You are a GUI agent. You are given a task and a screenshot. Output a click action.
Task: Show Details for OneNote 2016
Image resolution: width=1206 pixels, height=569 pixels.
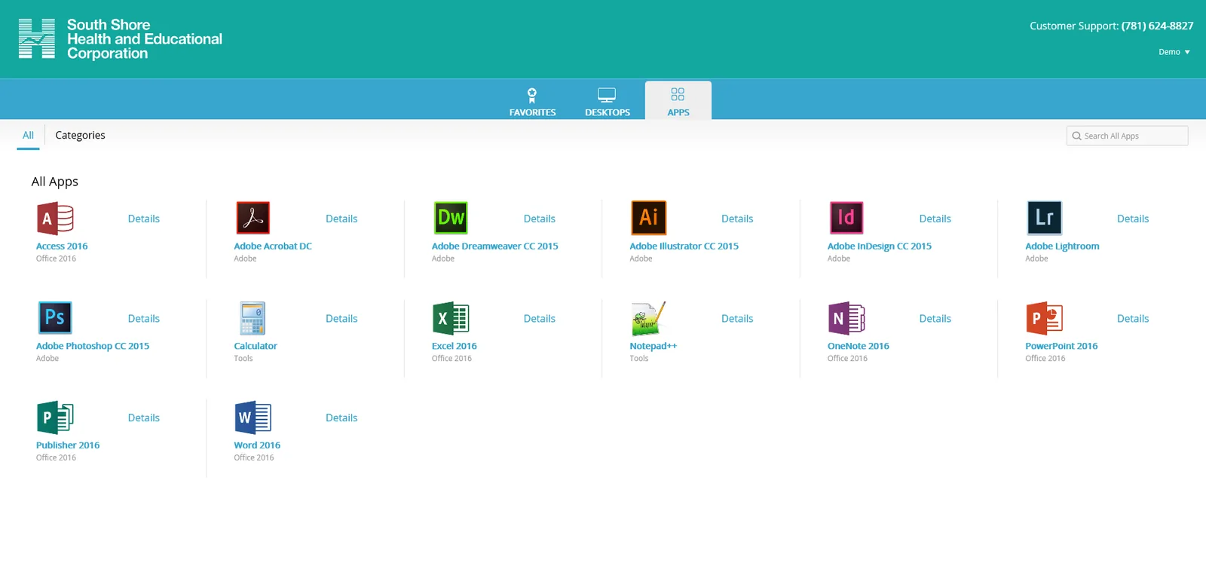tap(935, 319)
